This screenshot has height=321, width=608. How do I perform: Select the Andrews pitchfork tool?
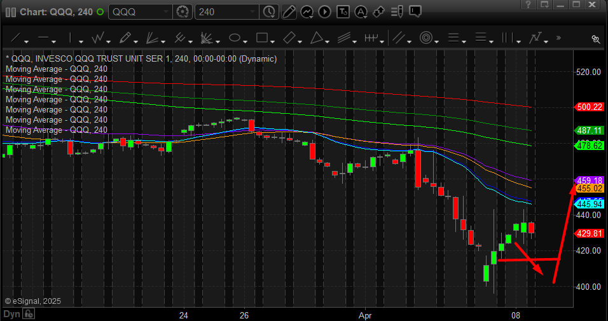(x=179, y=38)
